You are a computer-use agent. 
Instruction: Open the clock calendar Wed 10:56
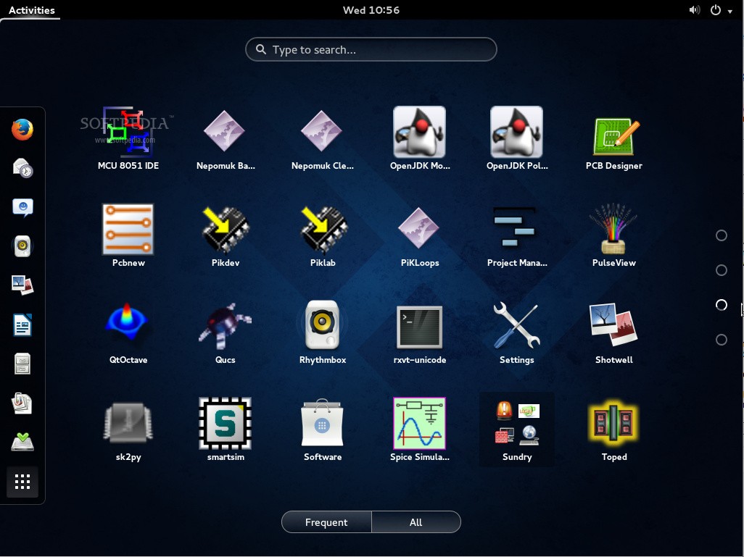point(371,10)
